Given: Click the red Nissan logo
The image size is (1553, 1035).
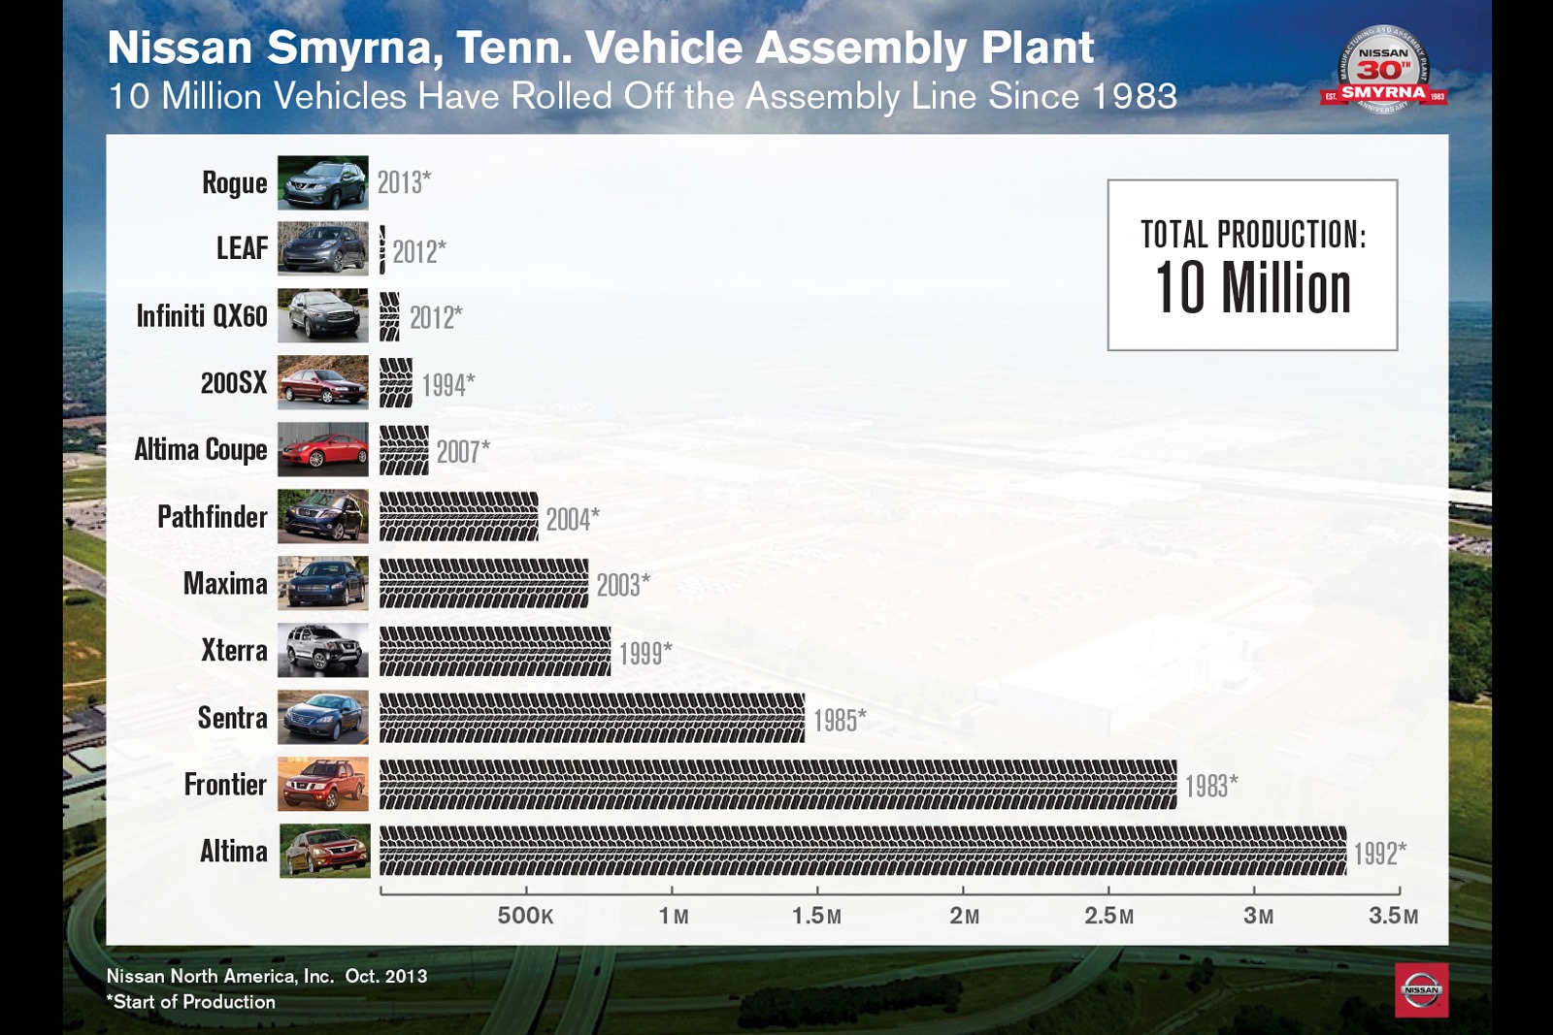Looking at the screenshot, I should (x=1422, y=989).
